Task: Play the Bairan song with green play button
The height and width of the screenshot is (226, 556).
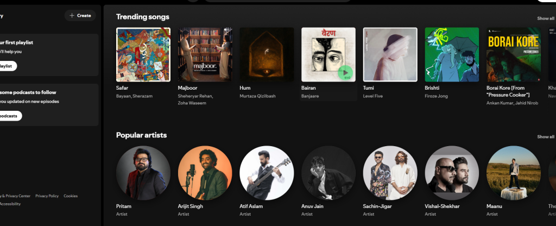Action: point(345,73)
